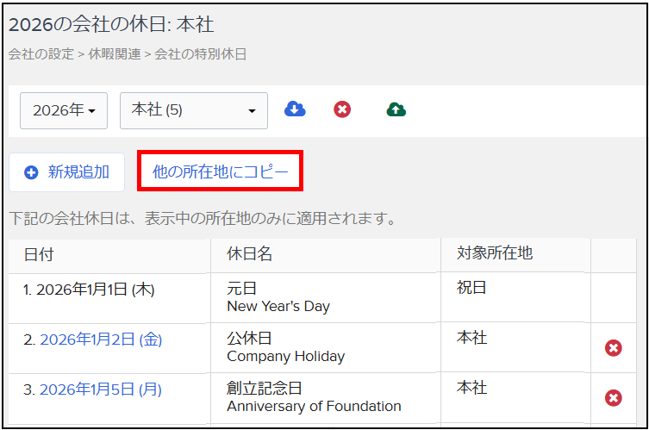This screenshot has height=430, width=649.
Task: Delete the 公休日 Company Holiday row
Action: pos(613,347)
